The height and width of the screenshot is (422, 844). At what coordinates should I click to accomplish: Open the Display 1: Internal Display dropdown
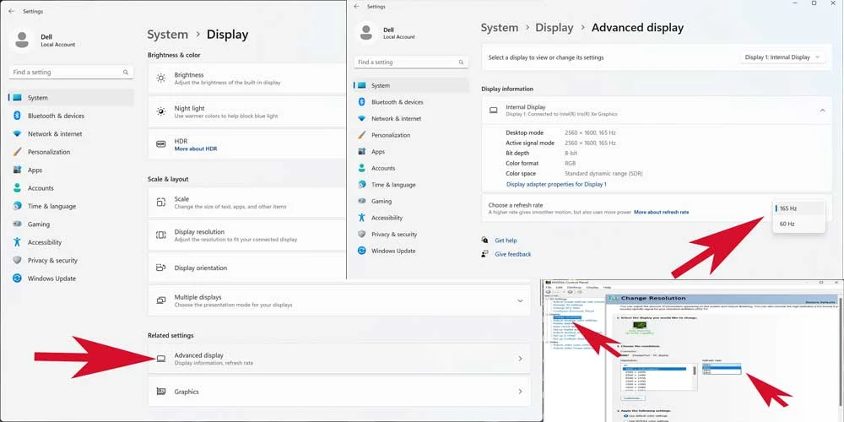[x=782, y=57]
